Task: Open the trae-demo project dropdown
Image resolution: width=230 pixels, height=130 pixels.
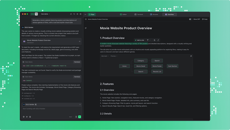Action: [45, 14]
